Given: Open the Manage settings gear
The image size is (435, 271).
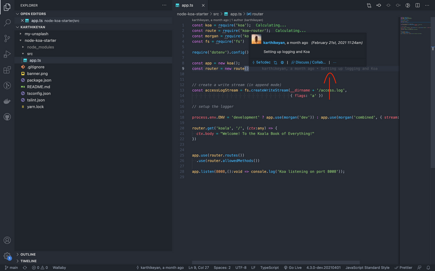Looking at the screenshot, I should [7, 256].
